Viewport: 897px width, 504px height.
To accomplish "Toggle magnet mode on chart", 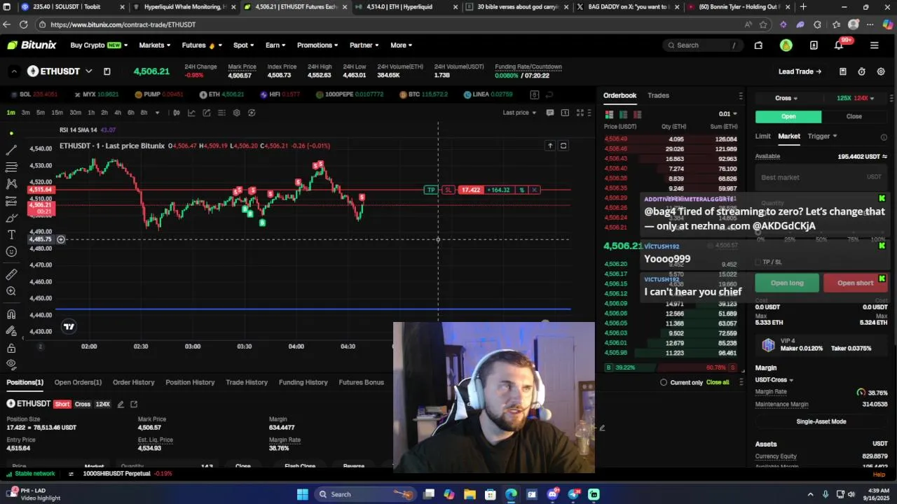I will pos(11,314).
